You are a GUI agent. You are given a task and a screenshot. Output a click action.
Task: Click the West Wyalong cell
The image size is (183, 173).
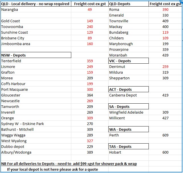[36, 141]
